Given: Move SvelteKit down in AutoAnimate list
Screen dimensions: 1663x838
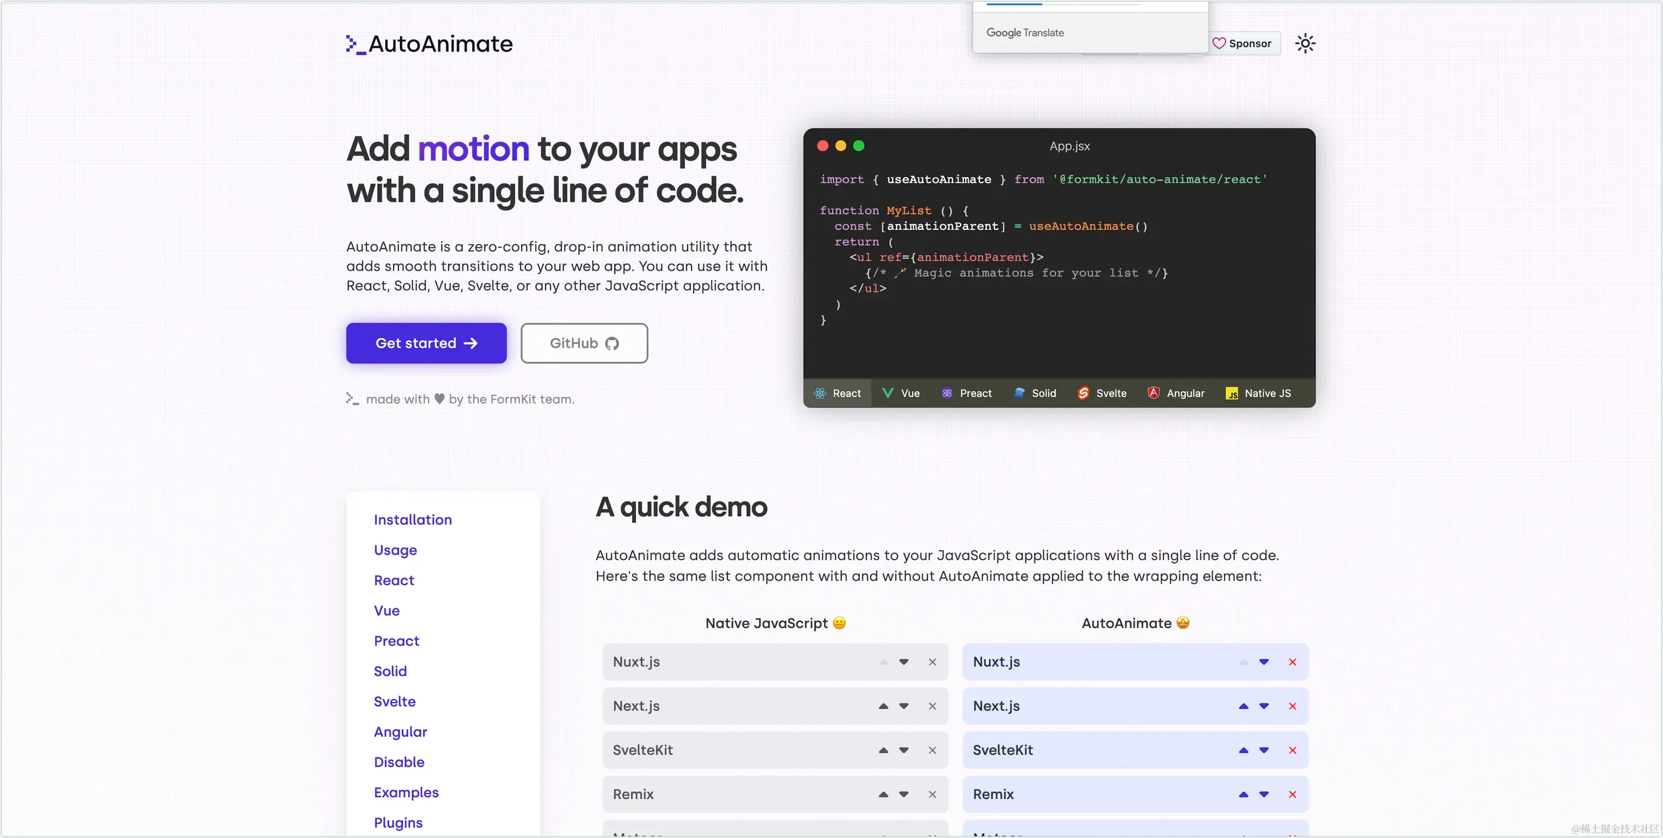Looking at the screenshot, I should click(x=1264, y=750).
